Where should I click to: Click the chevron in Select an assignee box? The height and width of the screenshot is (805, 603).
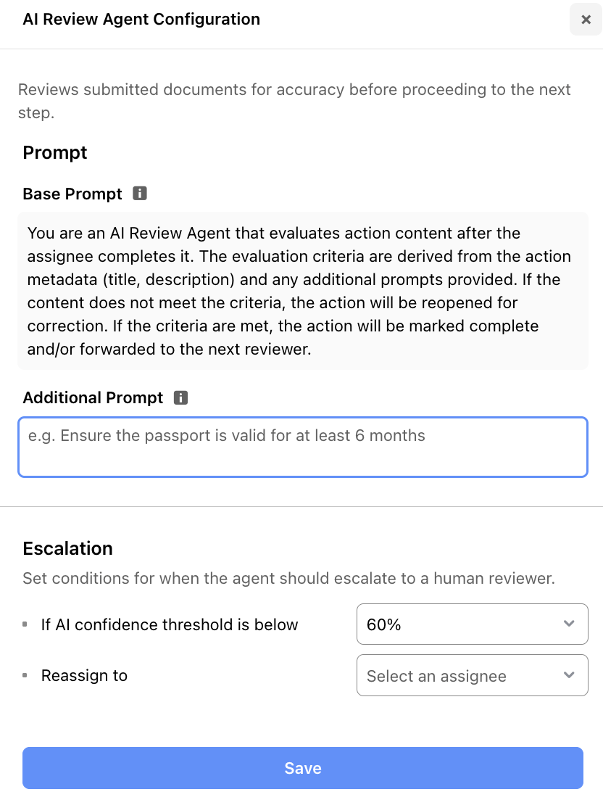click(569, 675)
